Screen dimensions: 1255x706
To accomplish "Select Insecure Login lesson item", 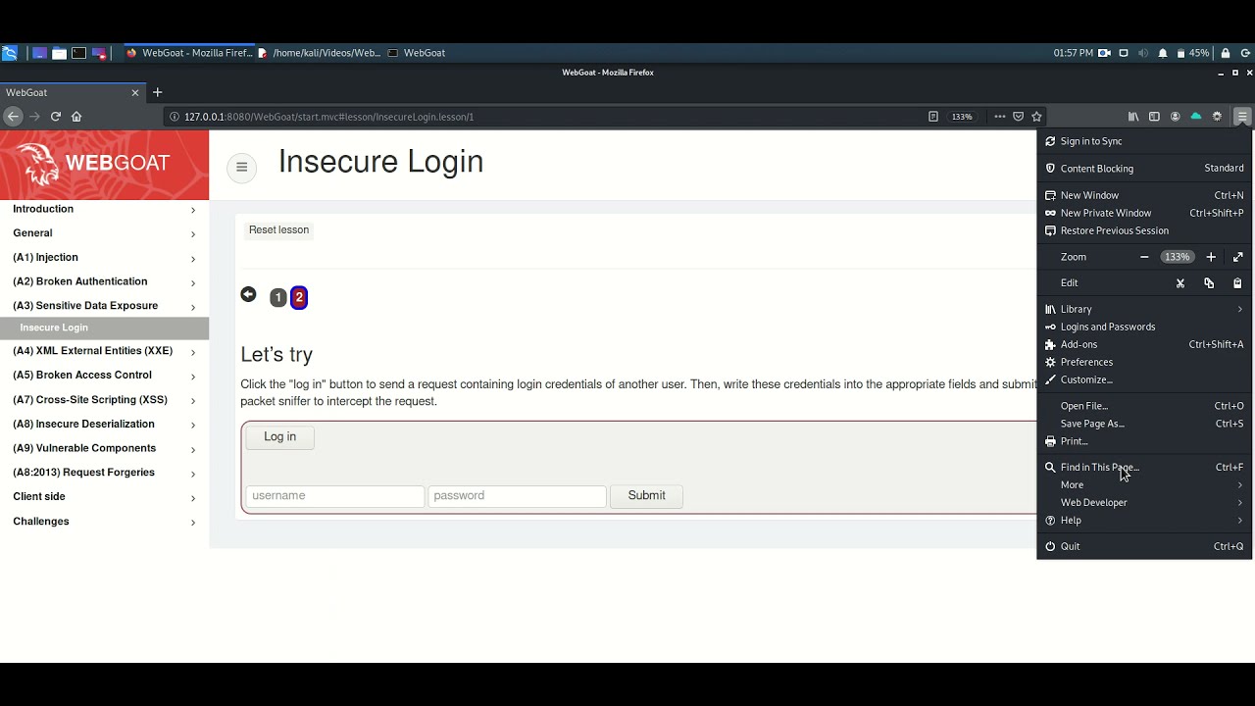I will (104, 328).
